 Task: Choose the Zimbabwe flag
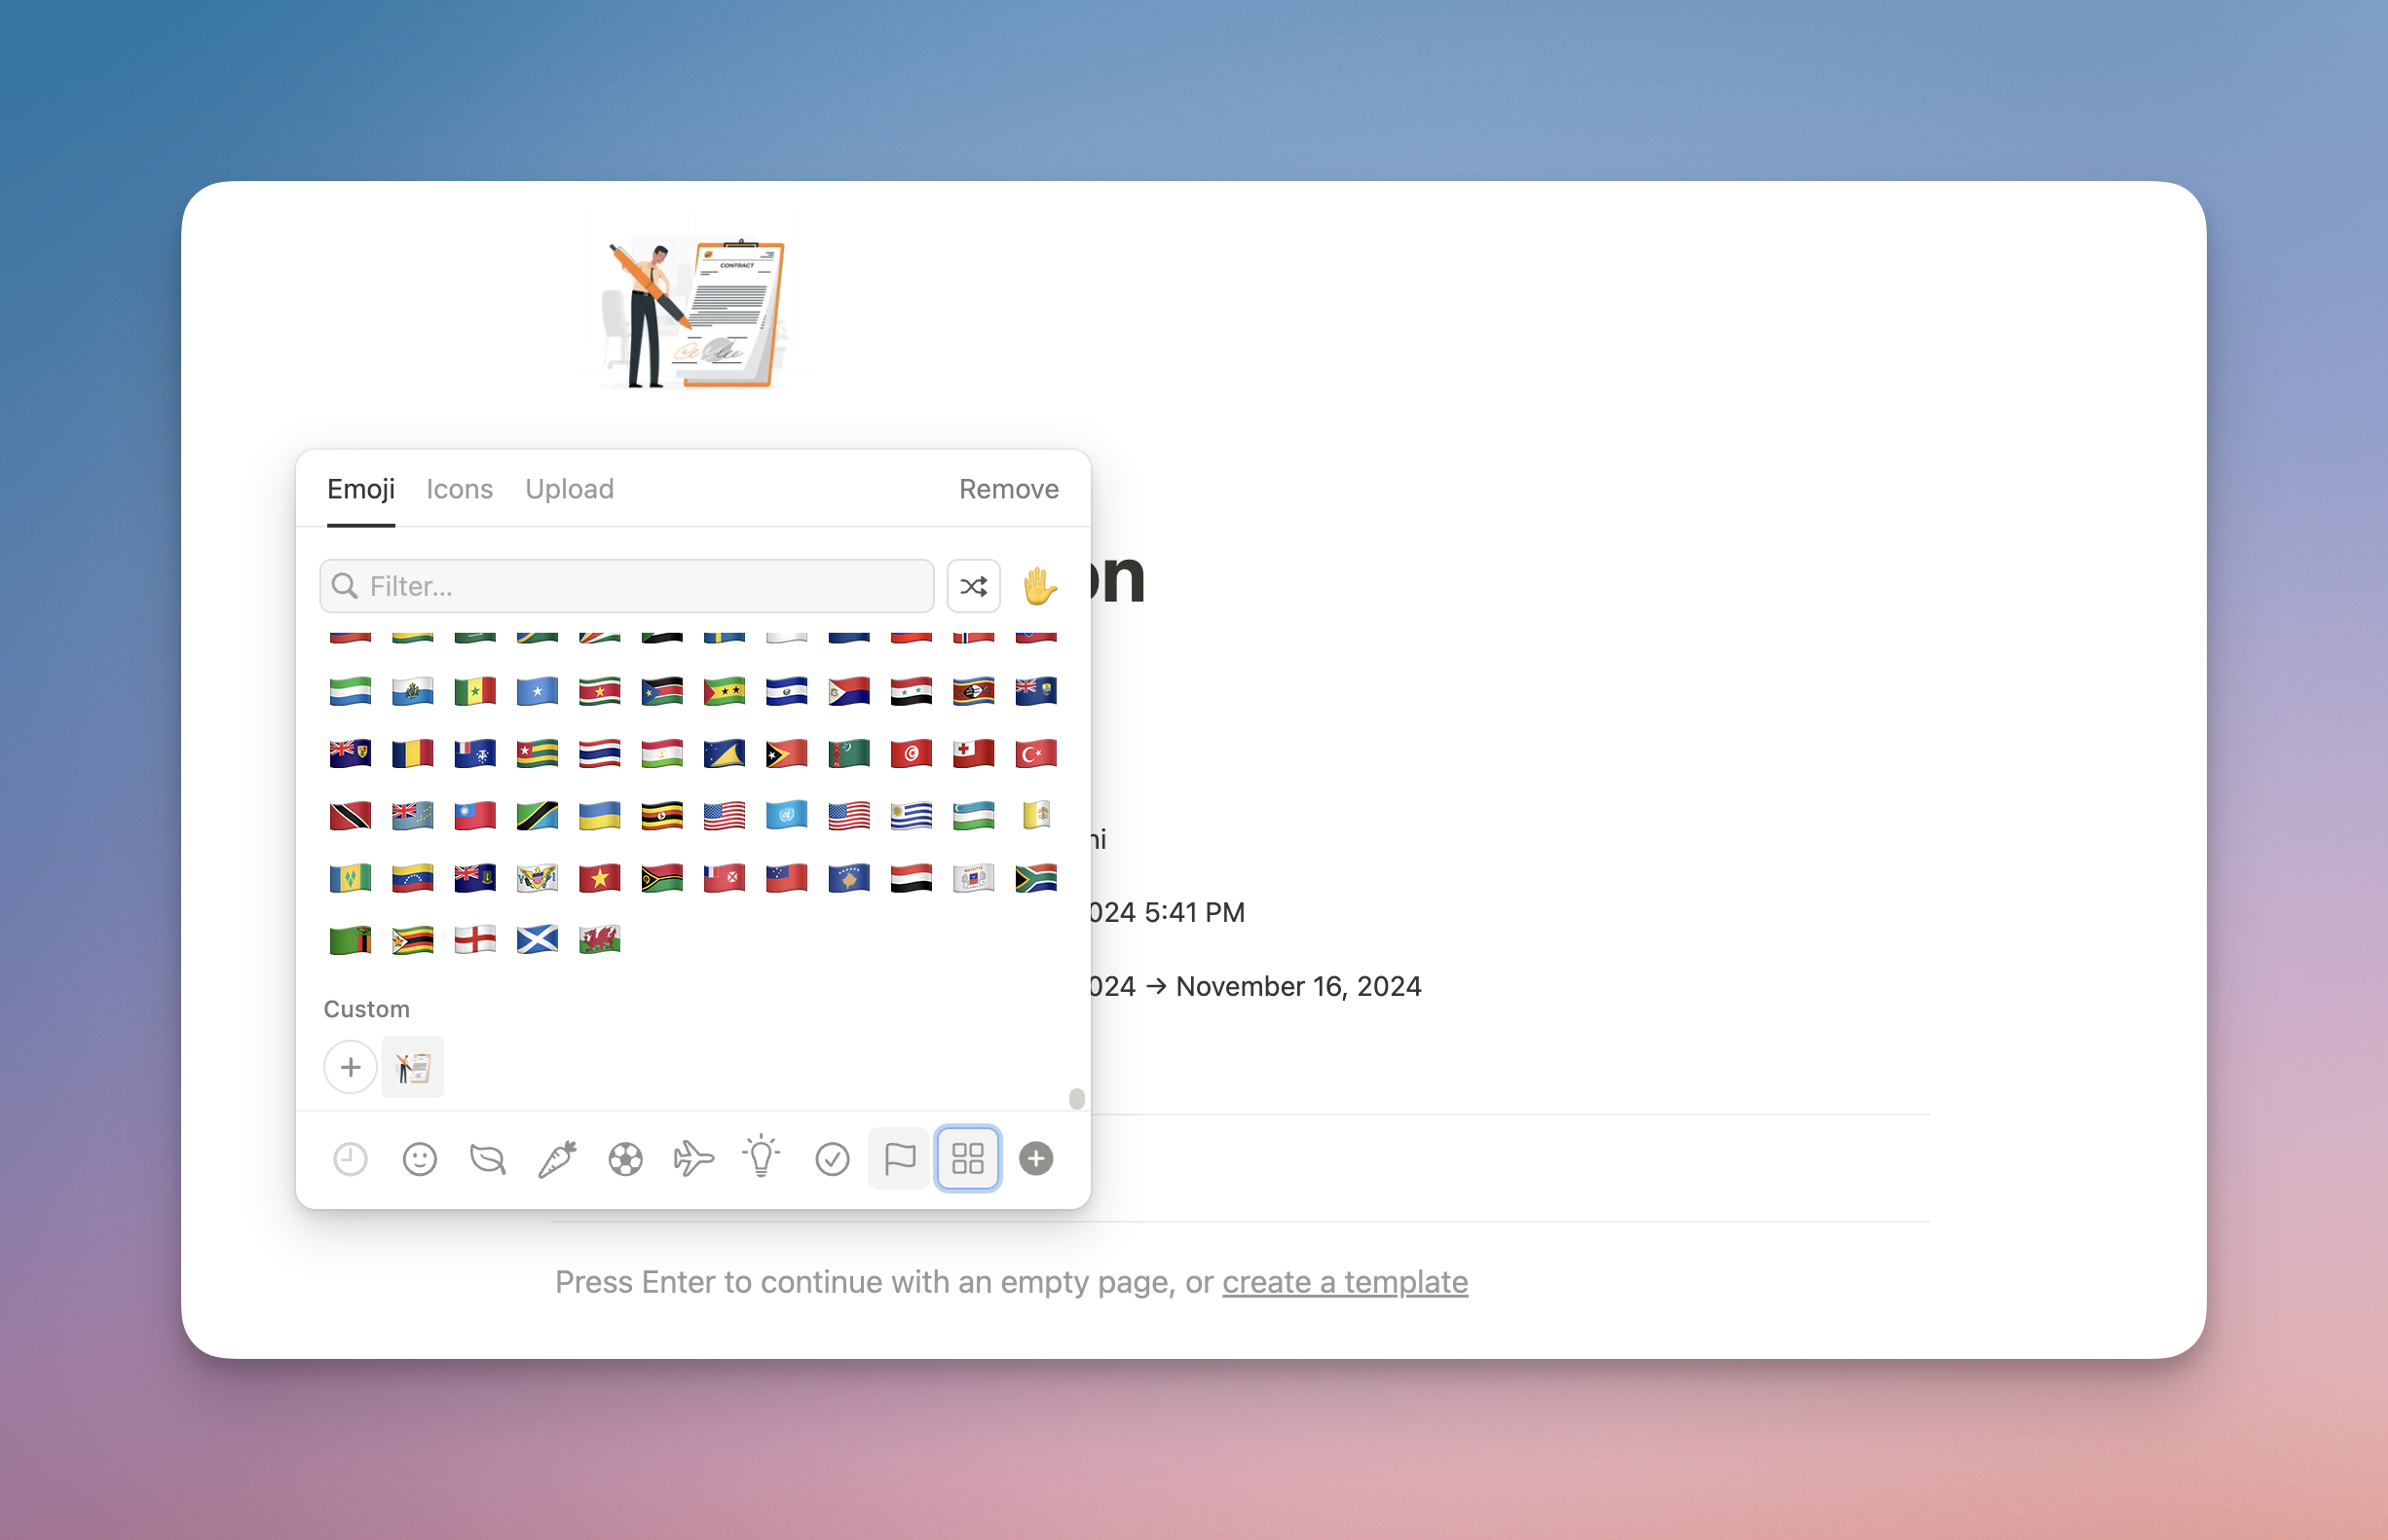pos(412,940)
